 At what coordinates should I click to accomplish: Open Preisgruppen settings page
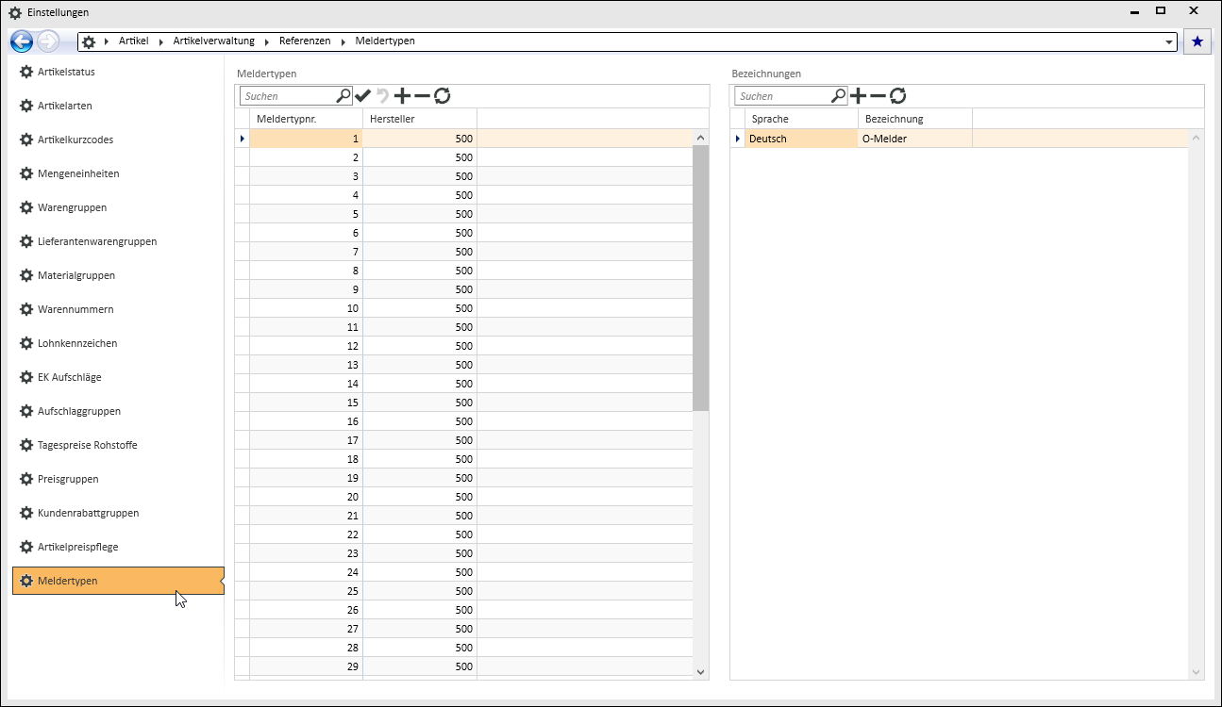(68, 479)
